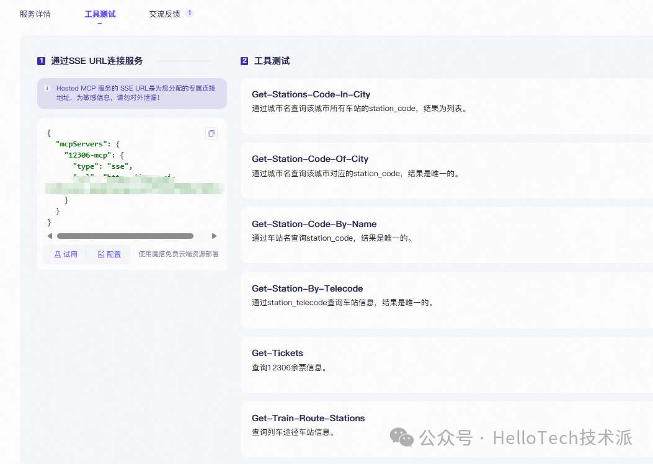Image resolution: width=653 pixels, height=464 pixels.
Task: Click the edit icon inside the 配置 button
Action: [x=100, y=254]
